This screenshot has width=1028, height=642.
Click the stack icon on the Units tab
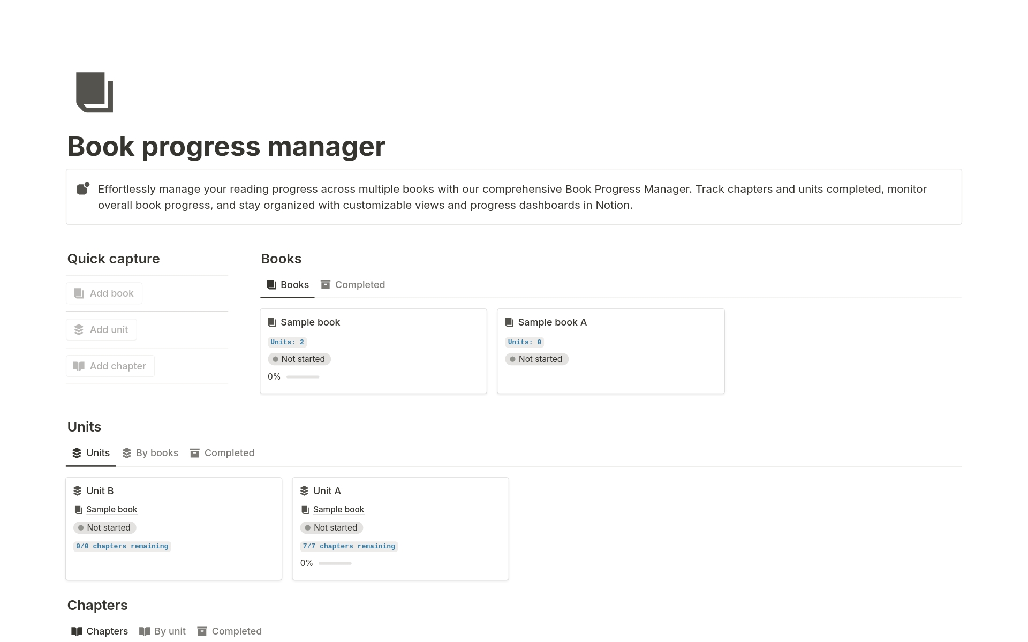[x=76, y=452]
